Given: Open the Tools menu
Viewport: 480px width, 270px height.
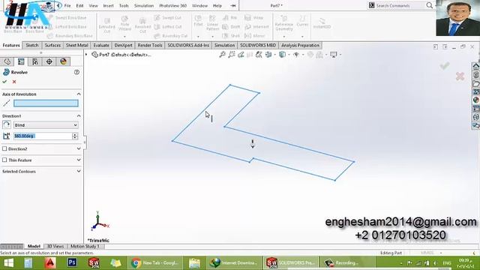Looking at the screenshot, I should click(124, 5).
